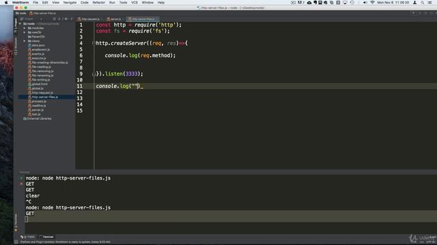This screenshot has width=437, height=245.
Task: Click http-server-files.js breadcrumb in navigation bar
Action: point(42,13)
